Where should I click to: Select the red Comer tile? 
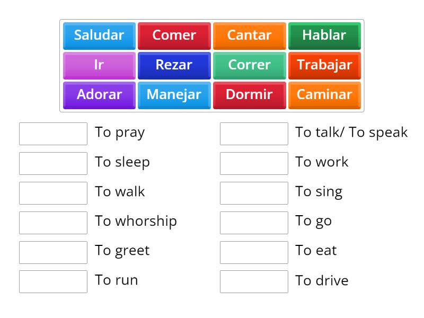(174, 36)
